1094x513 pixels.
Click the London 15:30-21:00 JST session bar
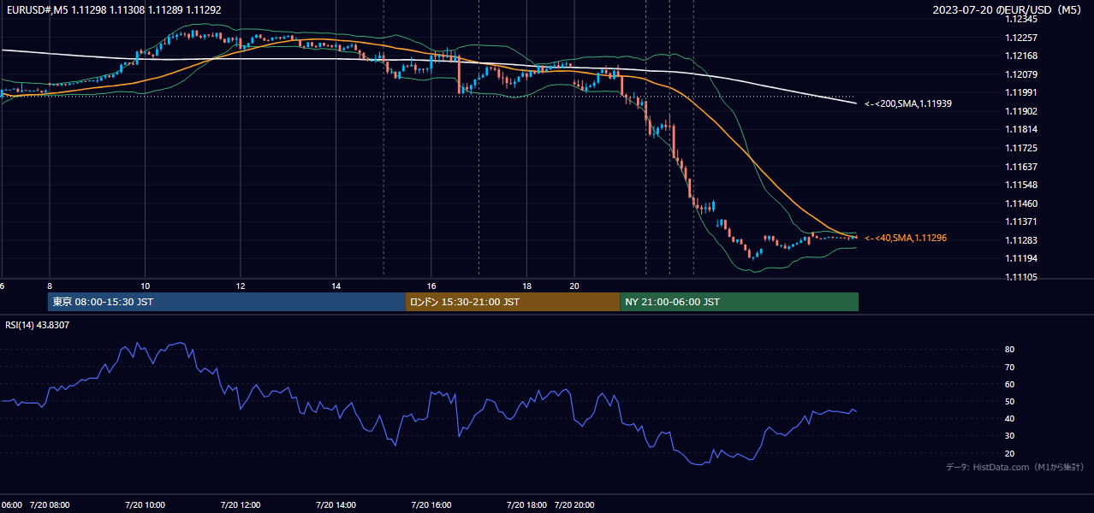pos(513,302)
